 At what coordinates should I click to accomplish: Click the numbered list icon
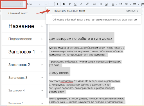click(x=142, y=4)
